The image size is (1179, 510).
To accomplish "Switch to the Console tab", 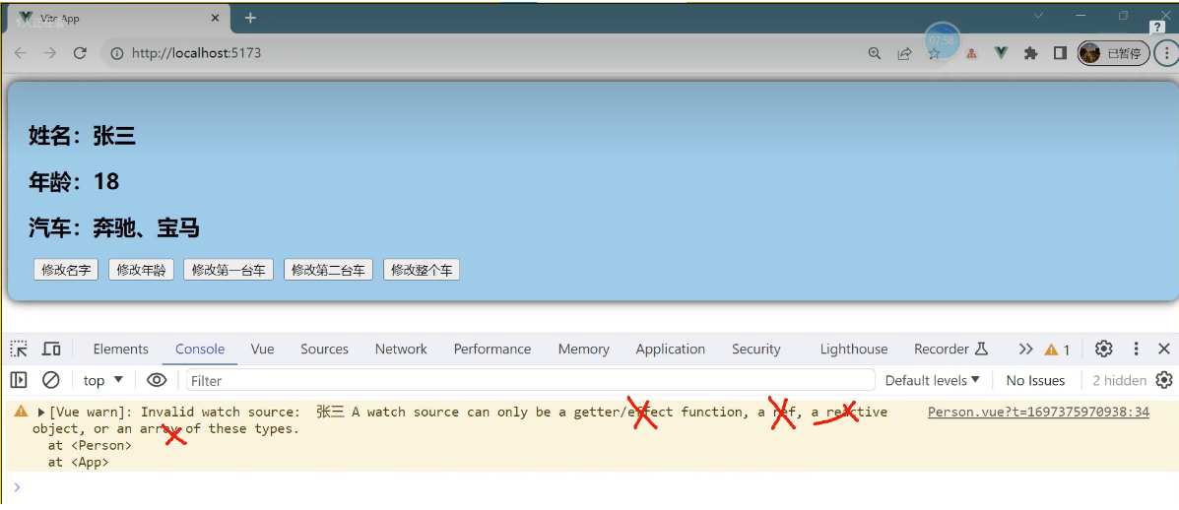I will (x=200, y=350).
